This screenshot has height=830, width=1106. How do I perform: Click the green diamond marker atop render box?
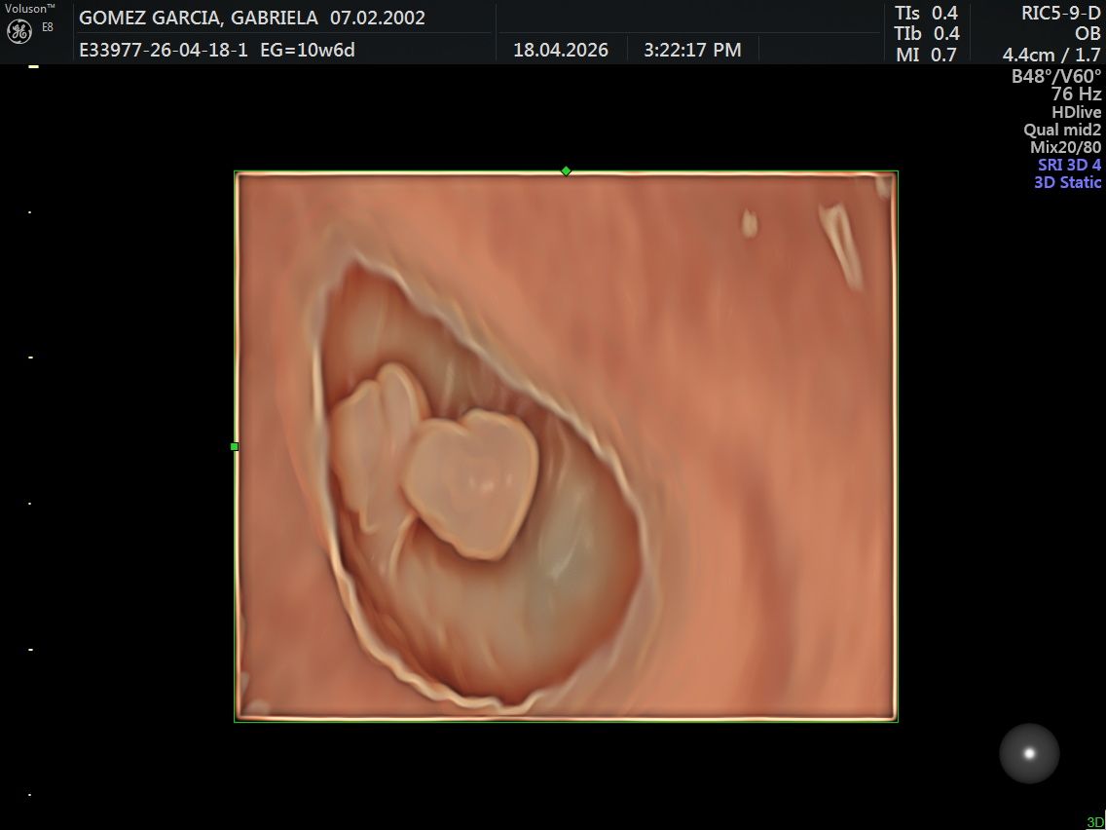[566, 170]
